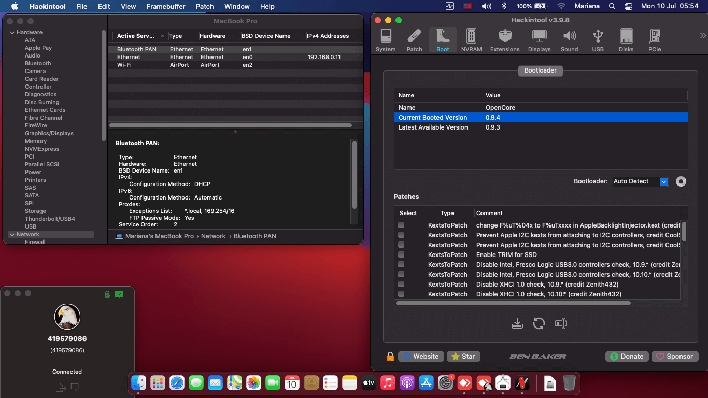This screenshot has width=708, height=398.
Task: Check Disable XHCI 1.0 check 10.9 checkbox
Action: [401, 284]
